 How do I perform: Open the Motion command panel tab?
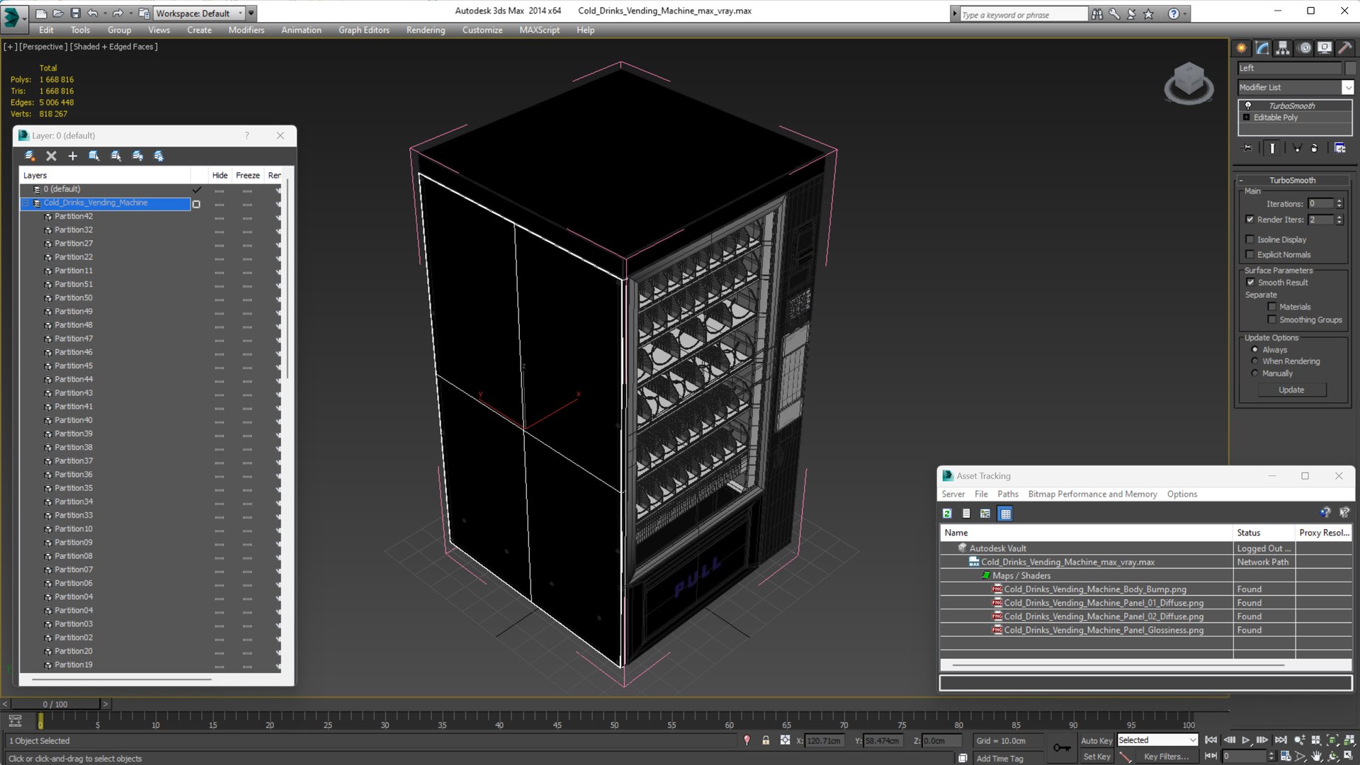1304,48
